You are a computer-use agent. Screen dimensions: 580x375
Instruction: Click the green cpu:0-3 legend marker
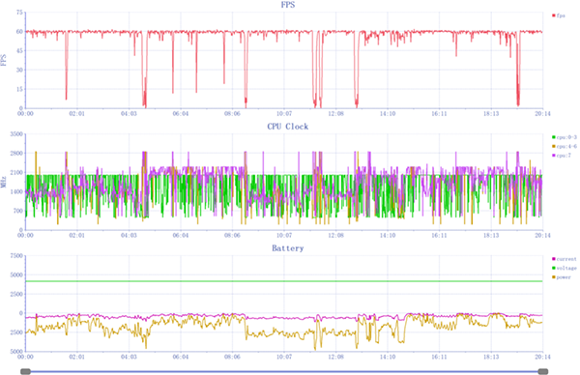[554, 137]
